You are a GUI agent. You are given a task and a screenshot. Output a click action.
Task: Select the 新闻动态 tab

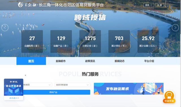pyautogui.click(x=120, y=61)
